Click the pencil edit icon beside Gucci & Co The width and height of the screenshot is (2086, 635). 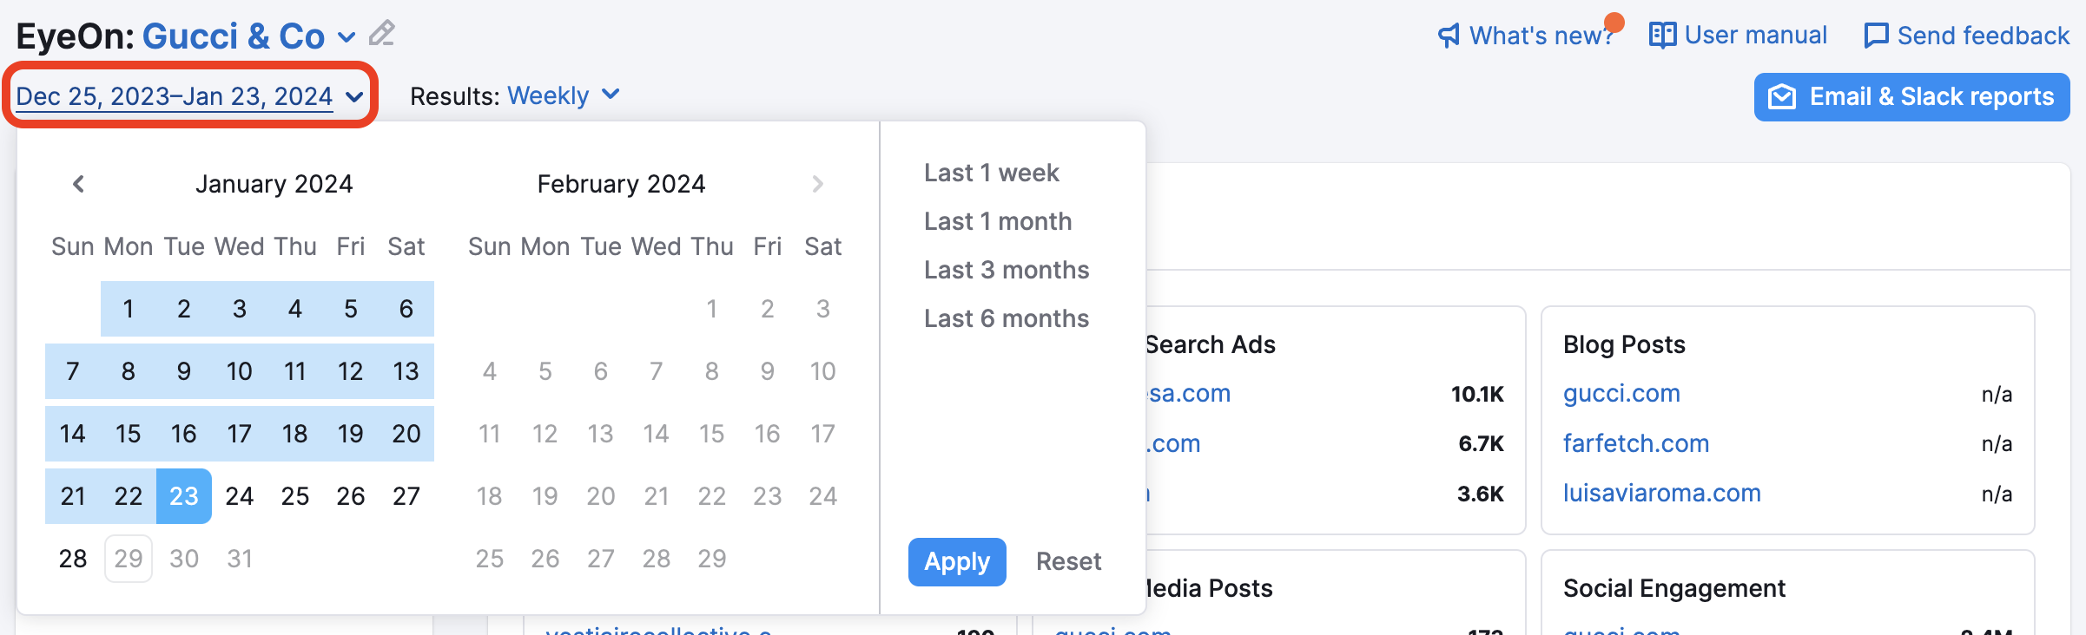[x=382, y=34]
